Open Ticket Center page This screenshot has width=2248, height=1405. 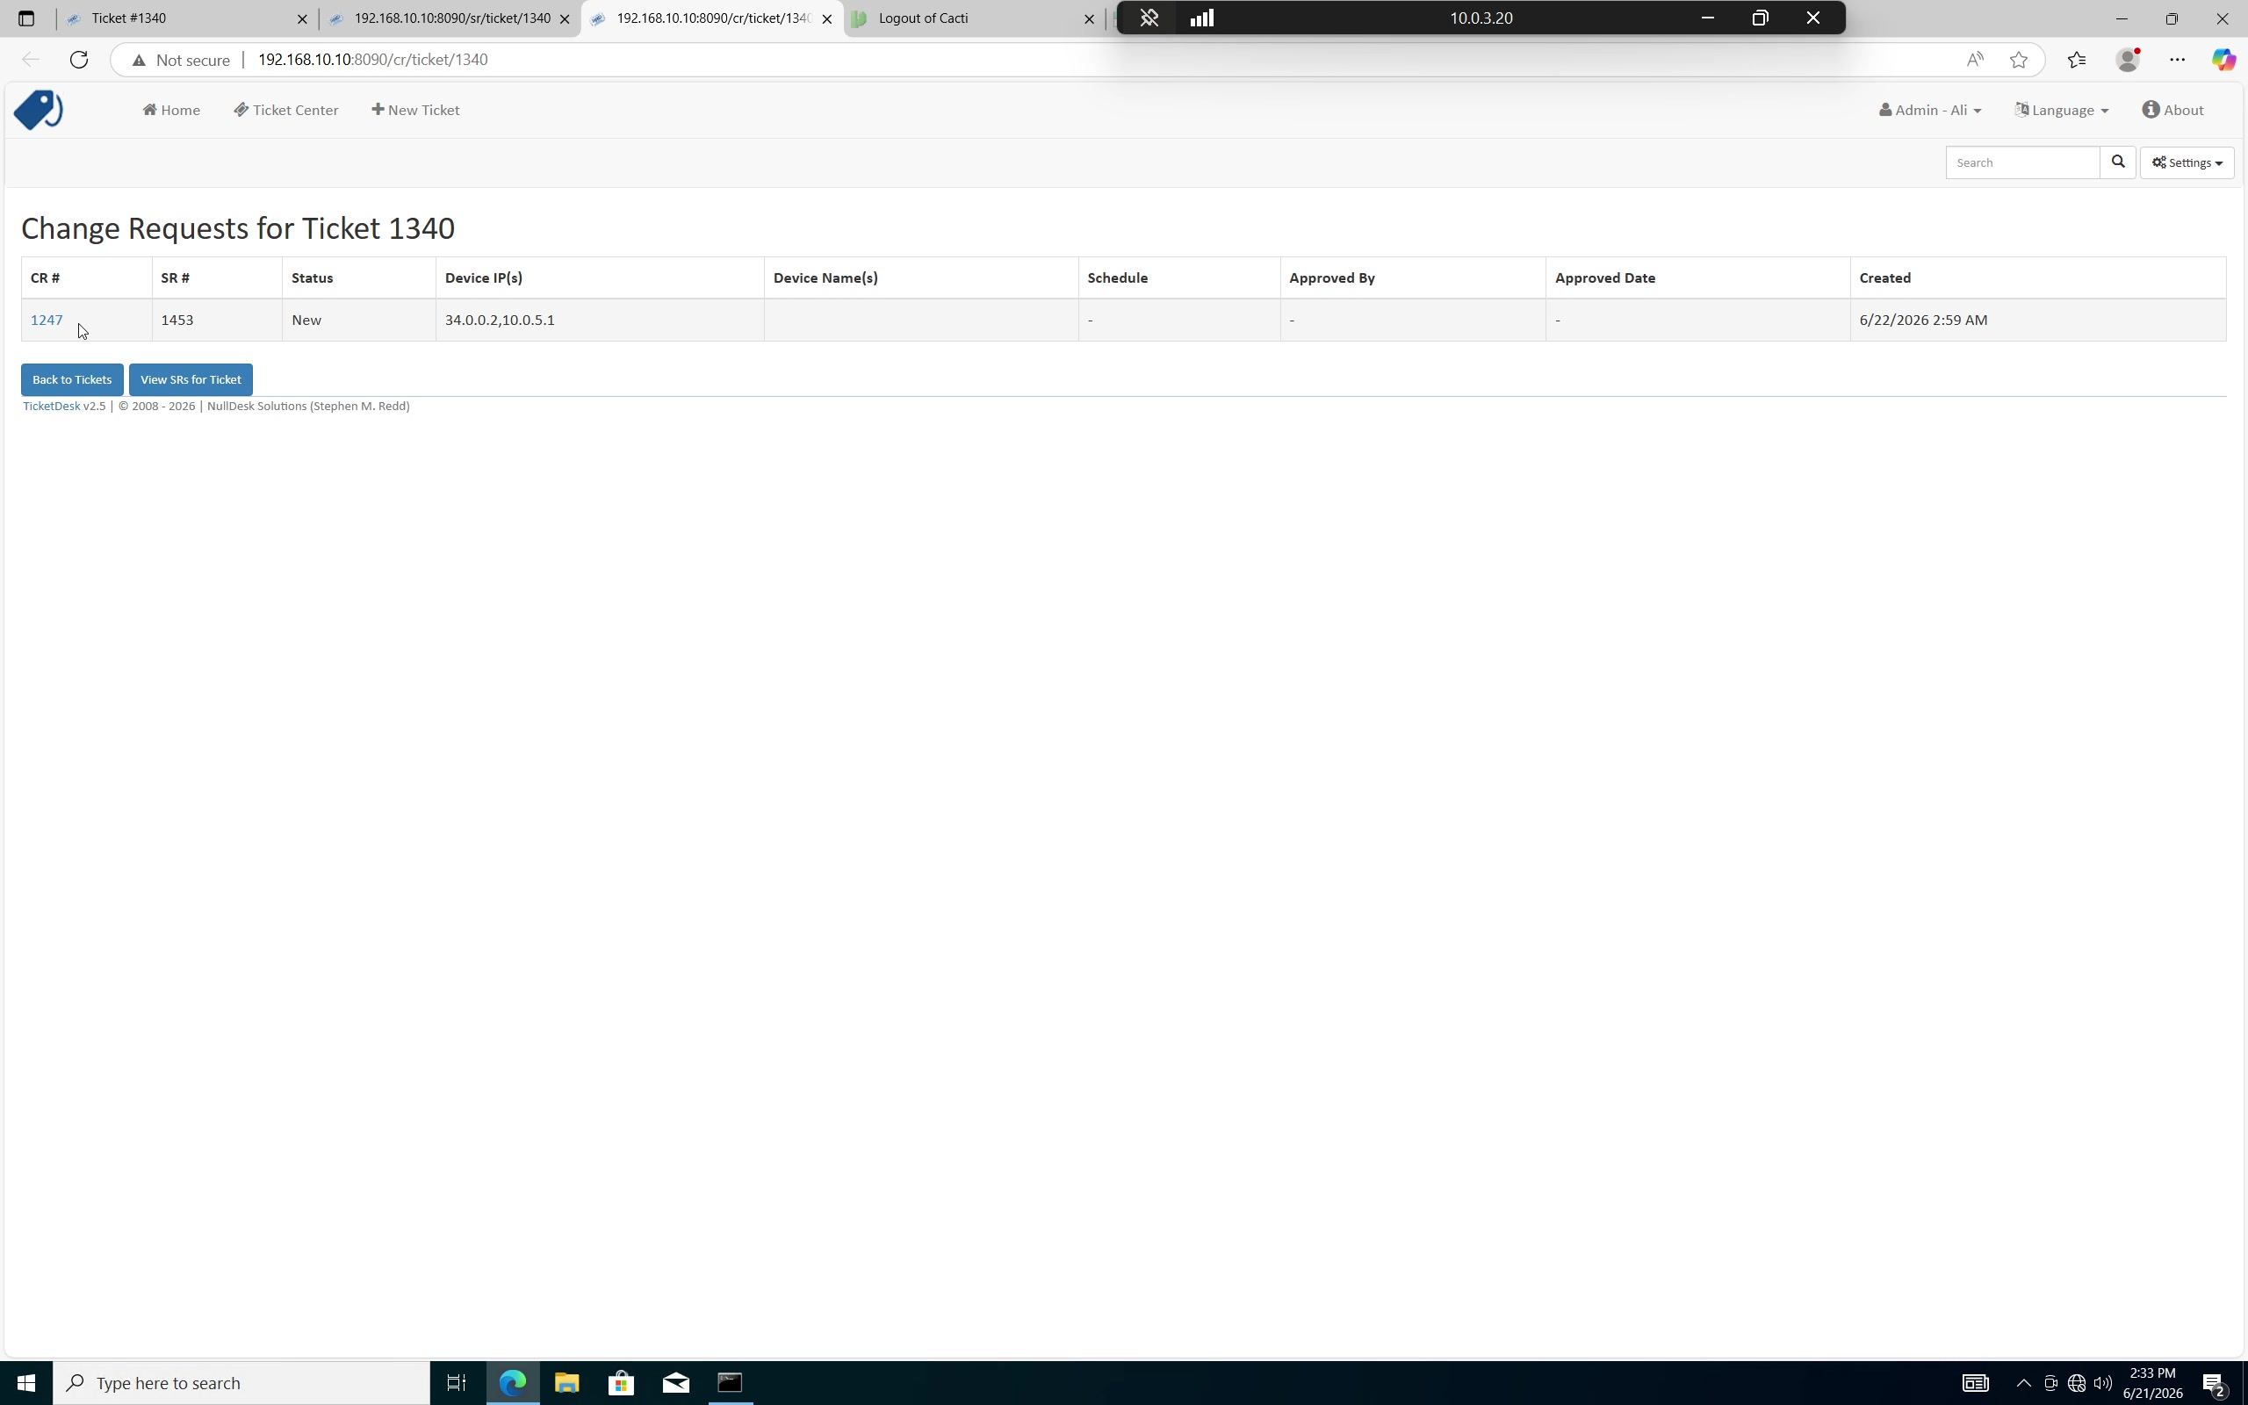point(286,110)
